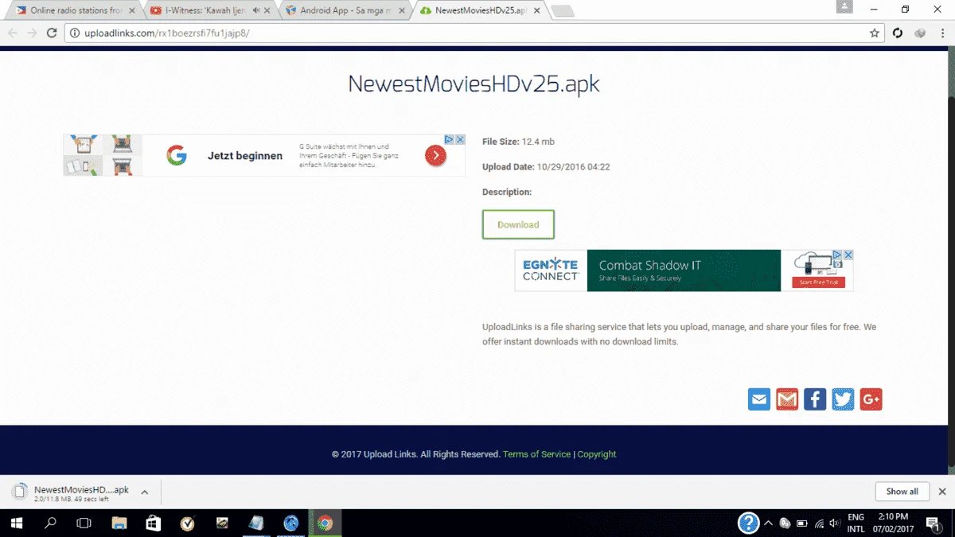Share the file on Facebook
This screenshot has height=537, width=955.
tap(815, 399)
